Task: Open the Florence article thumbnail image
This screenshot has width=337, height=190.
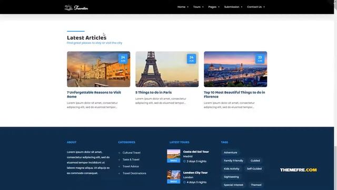Action: tap(235, 69)
